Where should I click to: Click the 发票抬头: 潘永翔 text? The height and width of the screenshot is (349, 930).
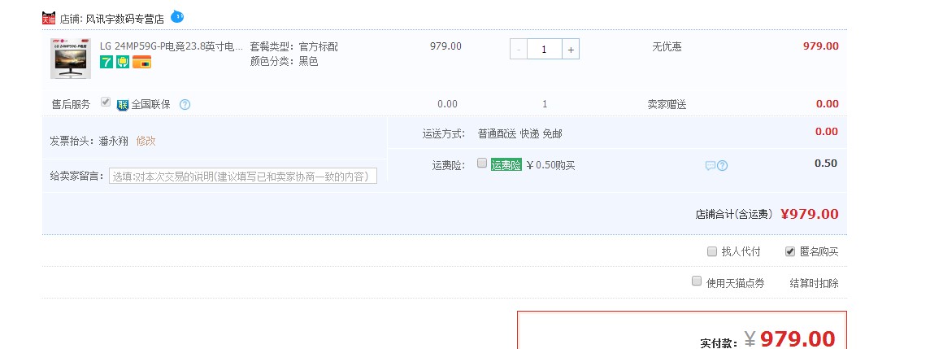[x=89, y=142]
